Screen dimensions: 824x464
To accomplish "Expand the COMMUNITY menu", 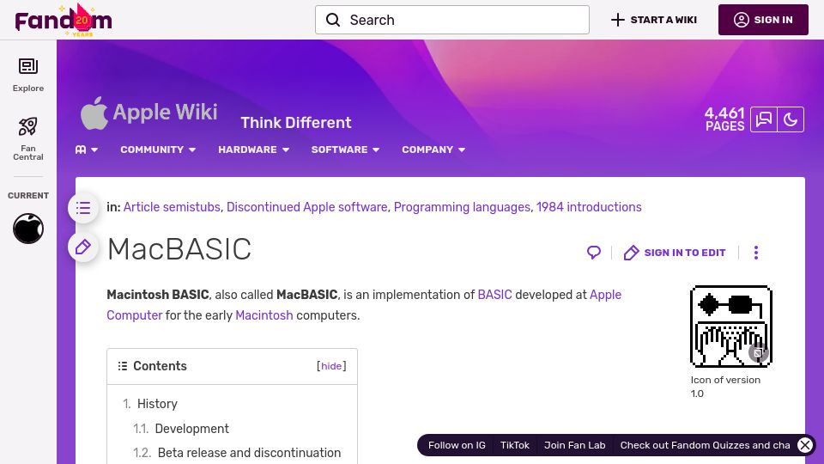I will pos(158,150).
